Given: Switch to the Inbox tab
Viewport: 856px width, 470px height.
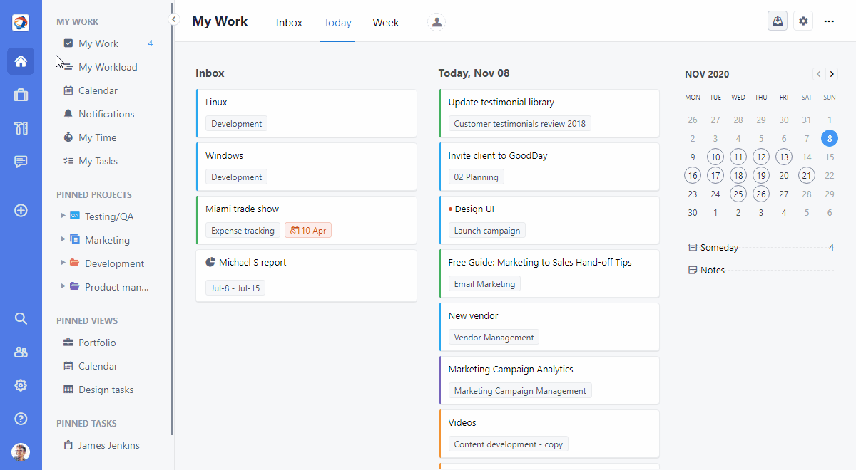Looking at the screenshot, I should (x=289, y=23).
